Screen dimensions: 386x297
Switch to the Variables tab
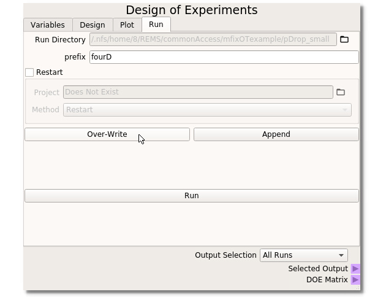[48, 25]
